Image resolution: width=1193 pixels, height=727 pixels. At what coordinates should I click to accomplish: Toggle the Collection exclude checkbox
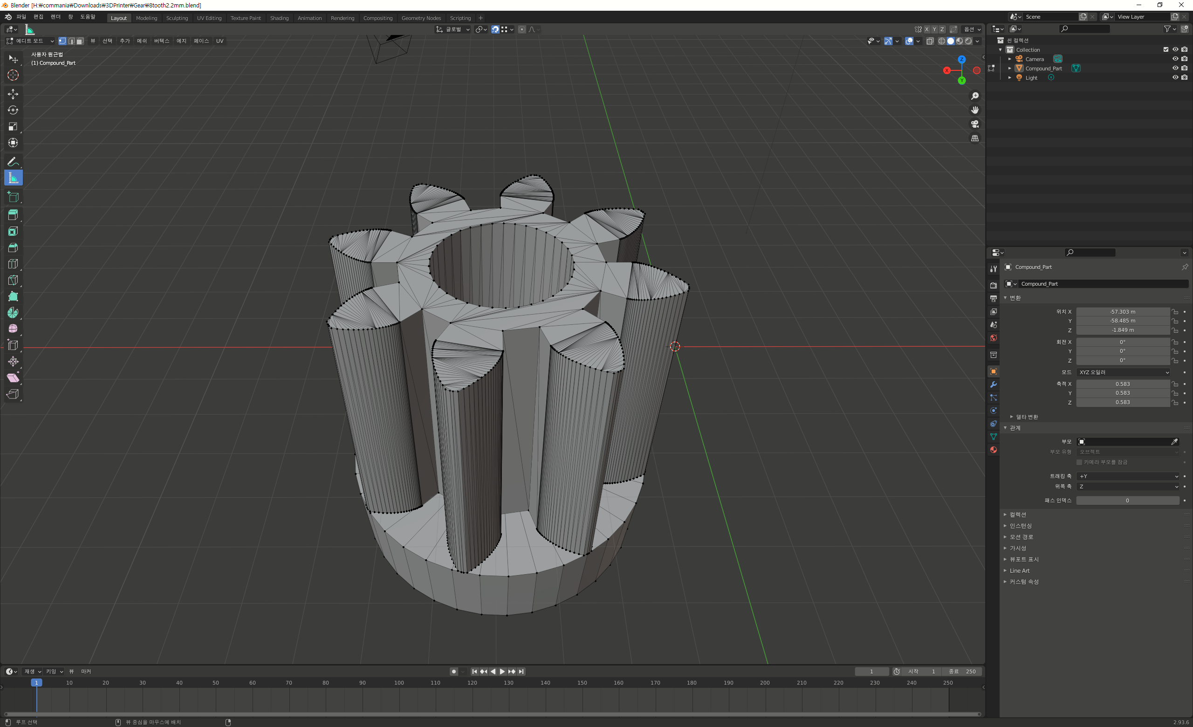[1166, 50]
